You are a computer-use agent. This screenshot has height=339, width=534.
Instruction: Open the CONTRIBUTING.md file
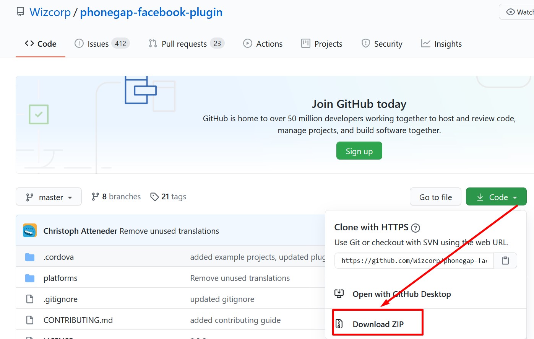pos(78,320)
